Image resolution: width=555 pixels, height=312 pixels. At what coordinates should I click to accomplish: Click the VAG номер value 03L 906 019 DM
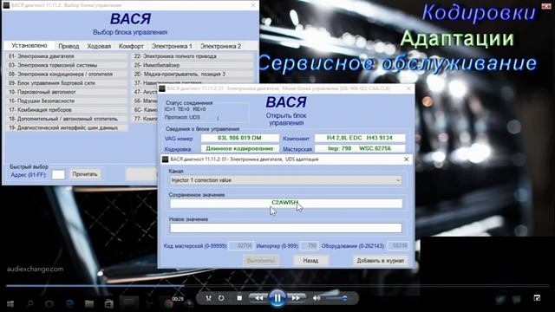tap(239, 138)
